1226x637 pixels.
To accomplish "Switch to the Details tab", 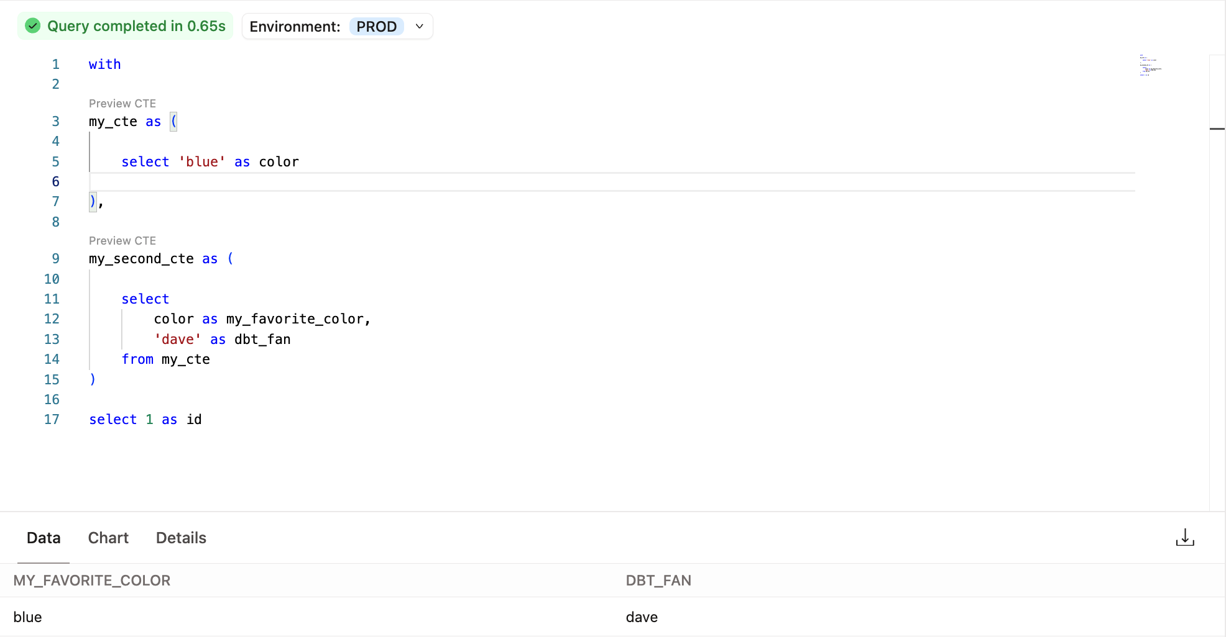I will pos(181,538).
